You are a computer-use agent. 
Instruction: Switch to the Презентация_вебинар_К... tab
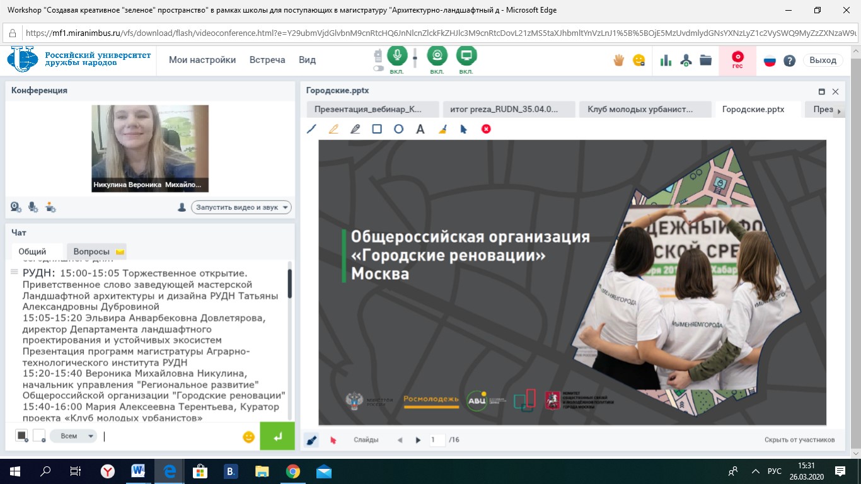click(372, 109)
